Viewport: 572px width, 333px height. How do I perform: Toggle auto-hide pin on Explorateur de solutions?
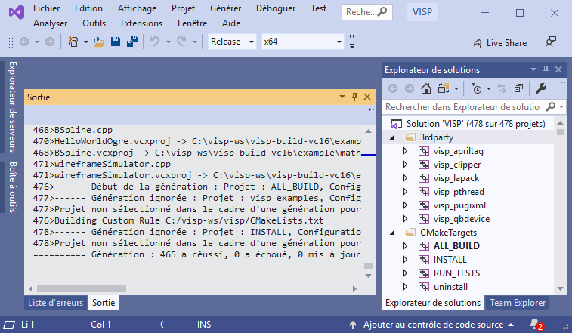546,69
